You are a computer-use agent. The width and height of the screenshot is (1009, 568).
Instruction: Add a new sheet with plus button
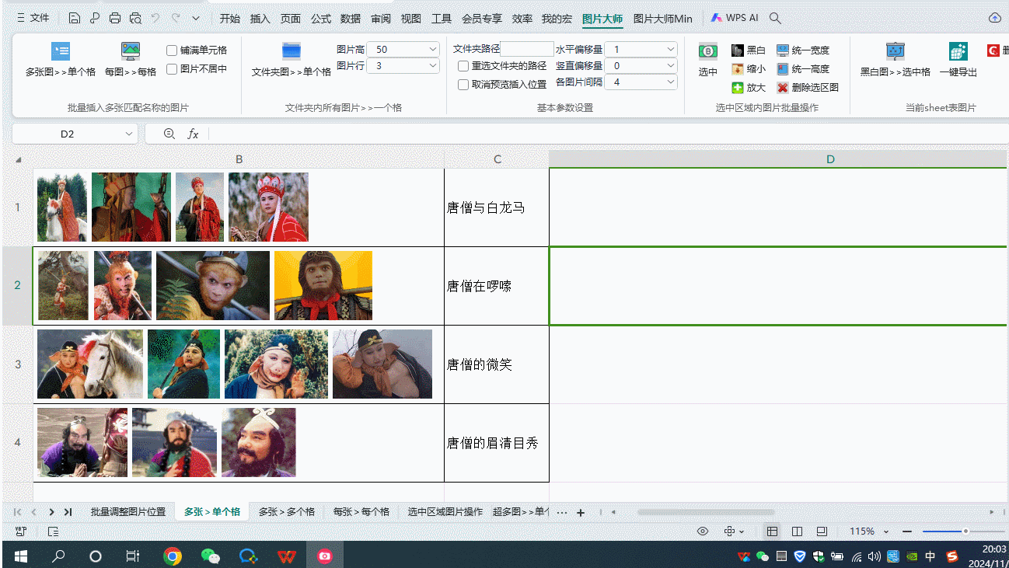tap(581, 512)
